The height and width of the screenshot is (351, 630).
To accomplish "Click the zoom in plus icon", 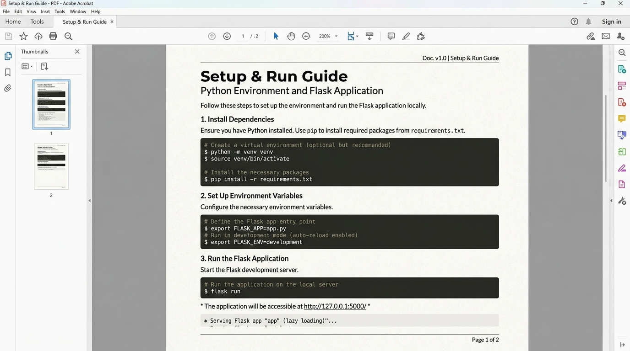I will 306,36.
